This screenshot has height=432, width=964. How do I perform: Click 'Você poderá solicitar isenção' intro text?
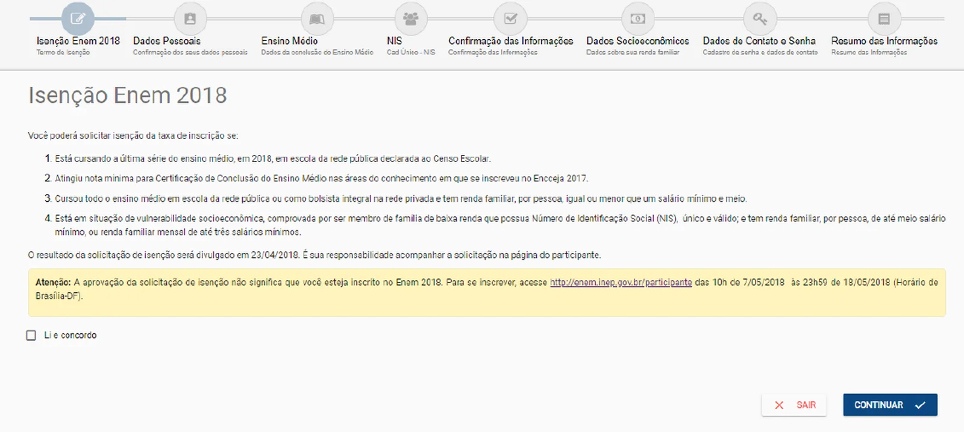coord(133,136)
